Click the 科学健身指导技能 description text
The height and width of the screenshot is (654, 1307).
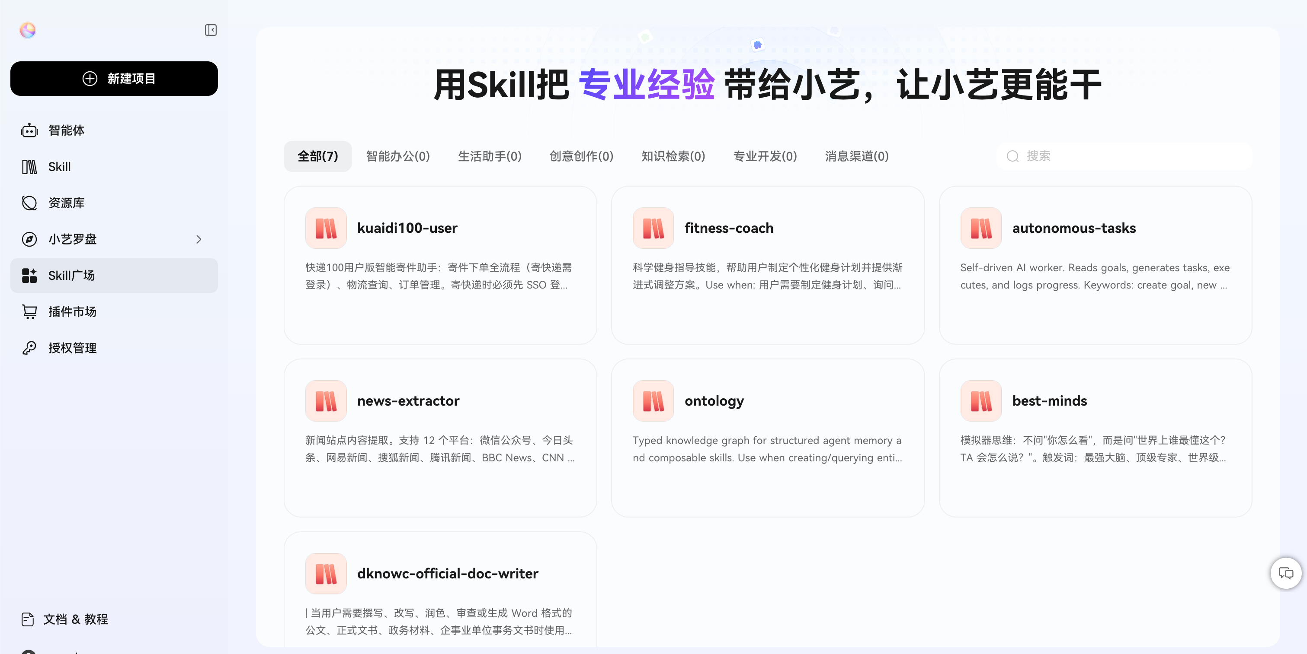tap(767, 276)
